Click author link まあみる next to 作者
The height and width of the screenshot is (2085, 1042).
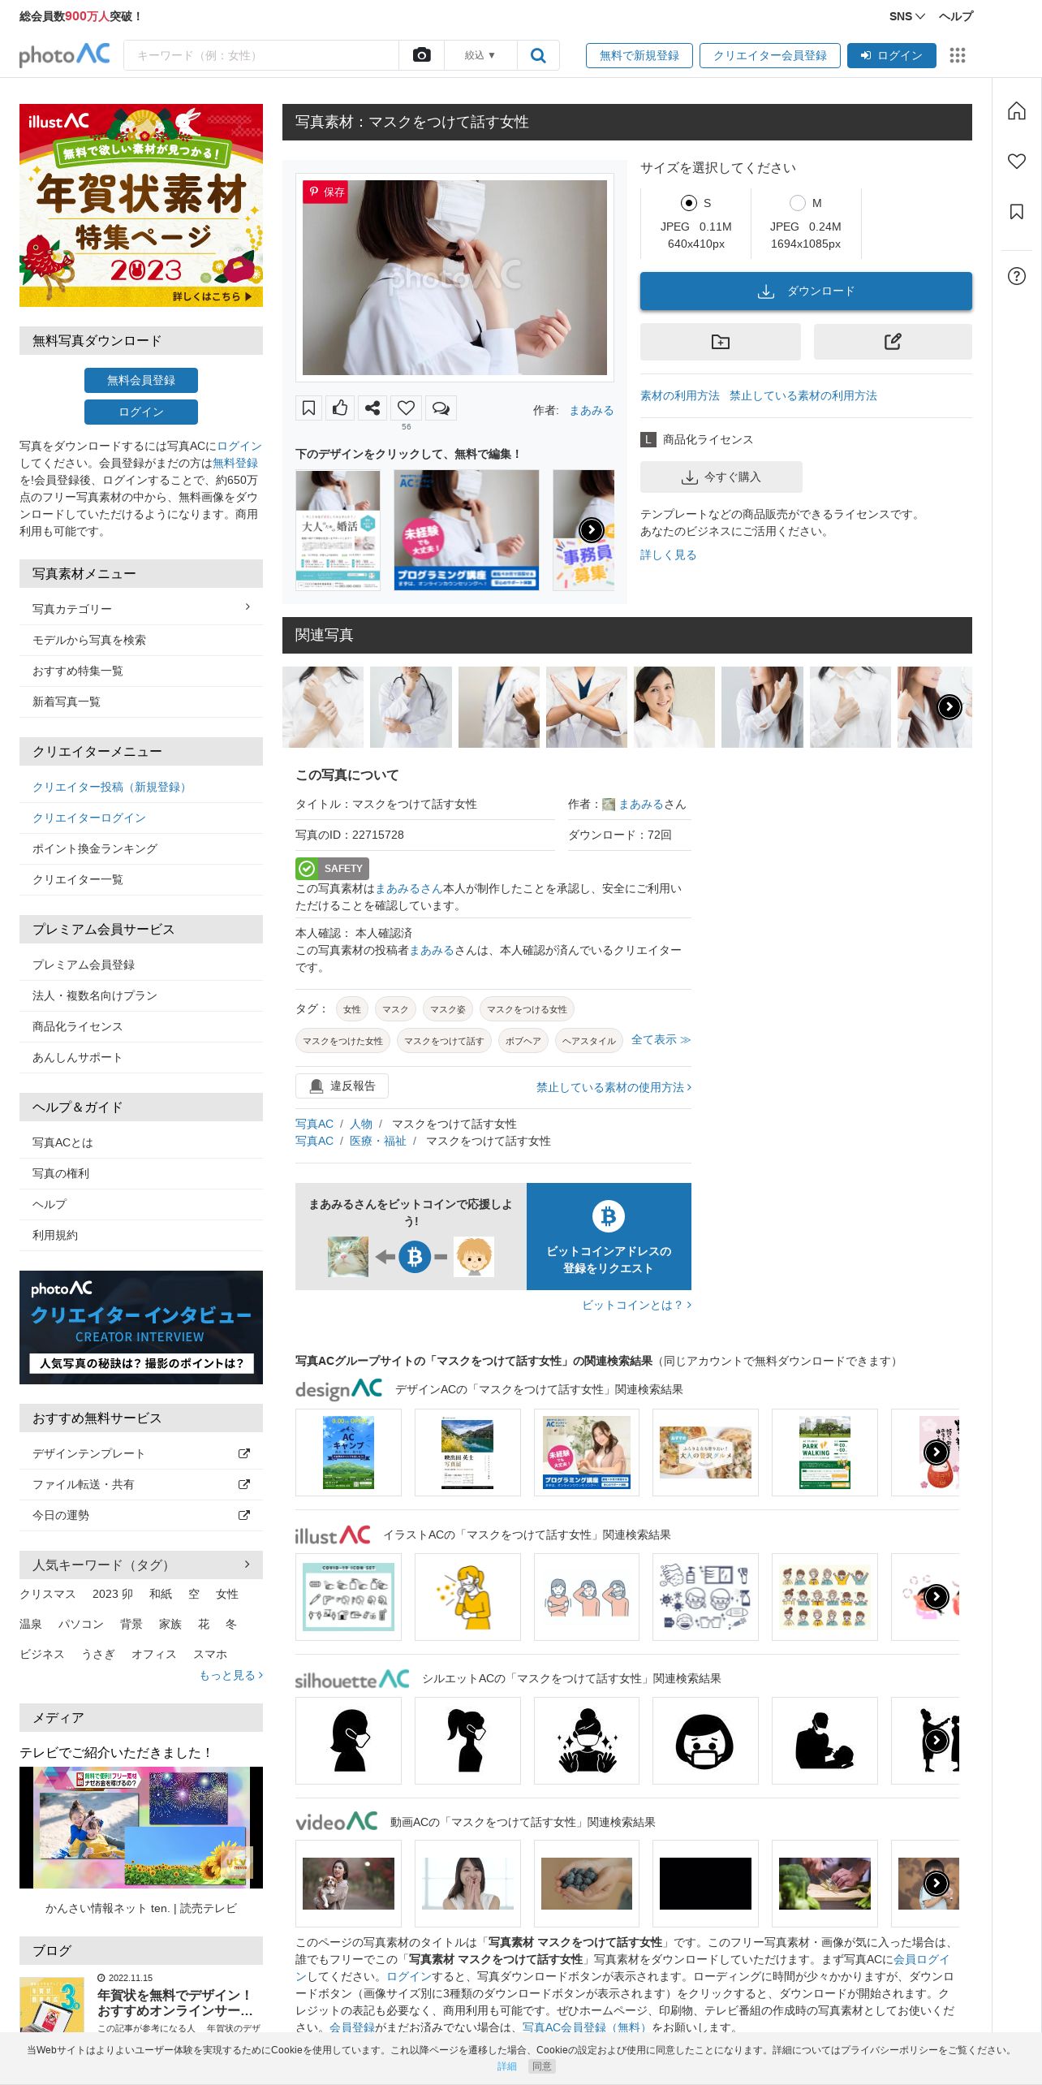pyautogui.click(x=592, y=410)
